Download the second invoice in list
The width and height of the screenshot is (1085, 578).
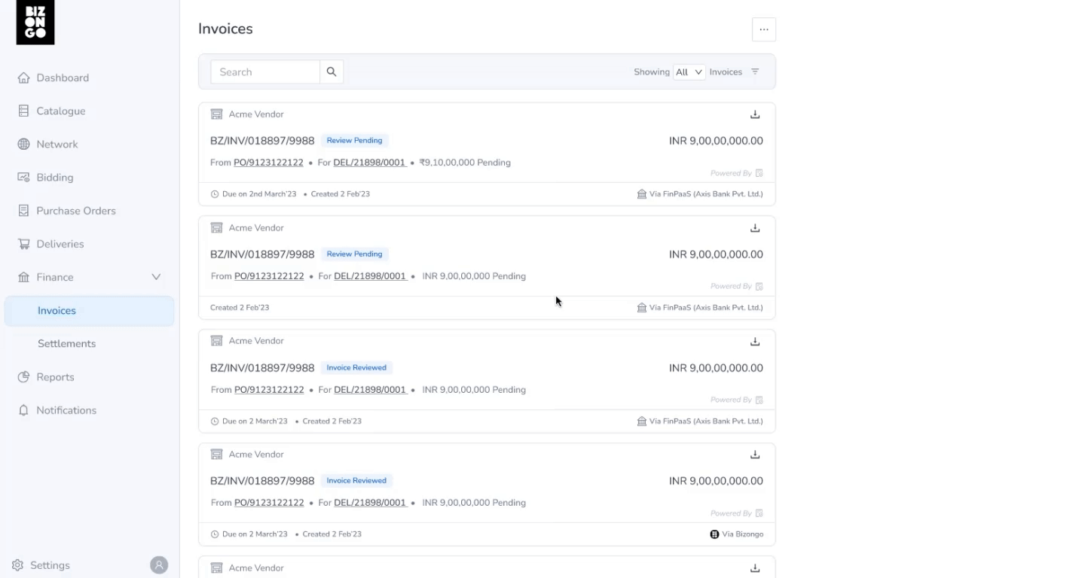click(755, 228)
